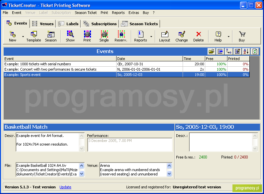Open the dropdown arrow beside New

pos(23,36)
